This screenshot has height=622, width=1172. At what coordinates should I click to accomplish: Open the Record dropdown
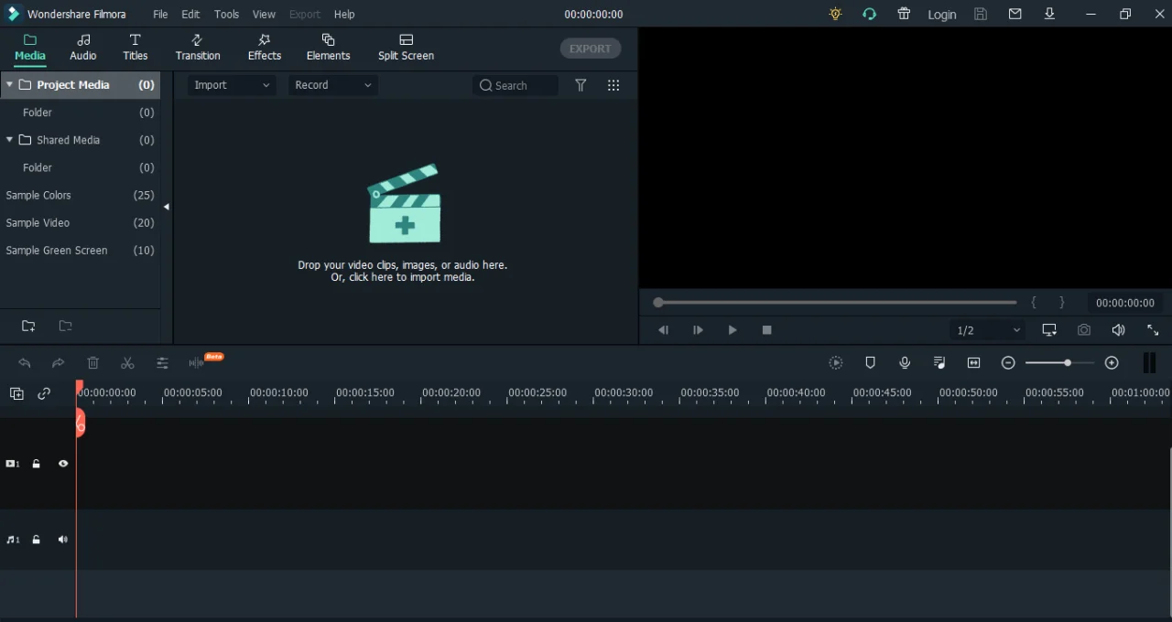[x=333, y=85]
